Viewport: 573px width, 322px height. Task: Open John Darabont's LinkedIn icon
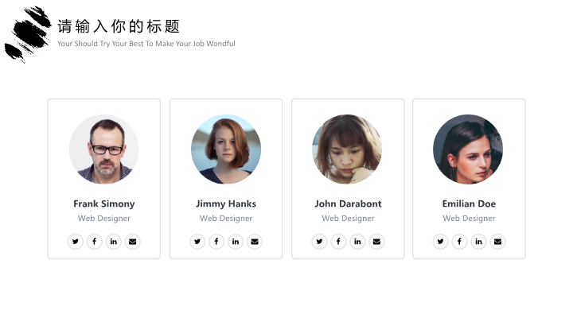(x=357, y=242)
